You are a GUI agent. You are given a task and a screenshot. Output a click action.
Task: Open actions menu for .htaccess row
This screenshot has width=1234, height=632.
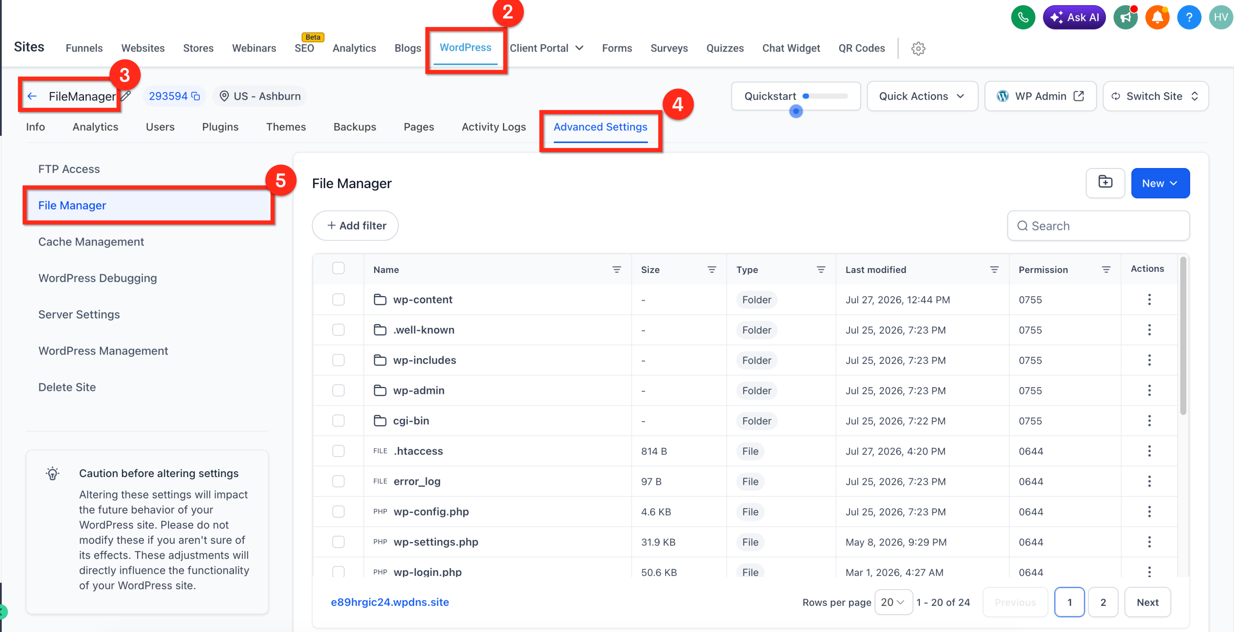1149,451
